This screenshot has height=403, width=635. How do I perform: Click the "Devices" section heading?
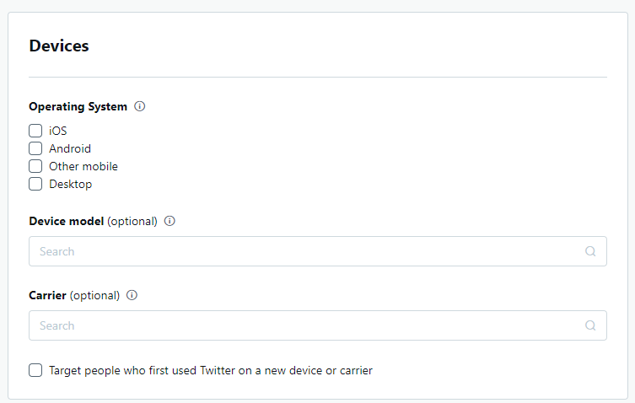point(59,46)
